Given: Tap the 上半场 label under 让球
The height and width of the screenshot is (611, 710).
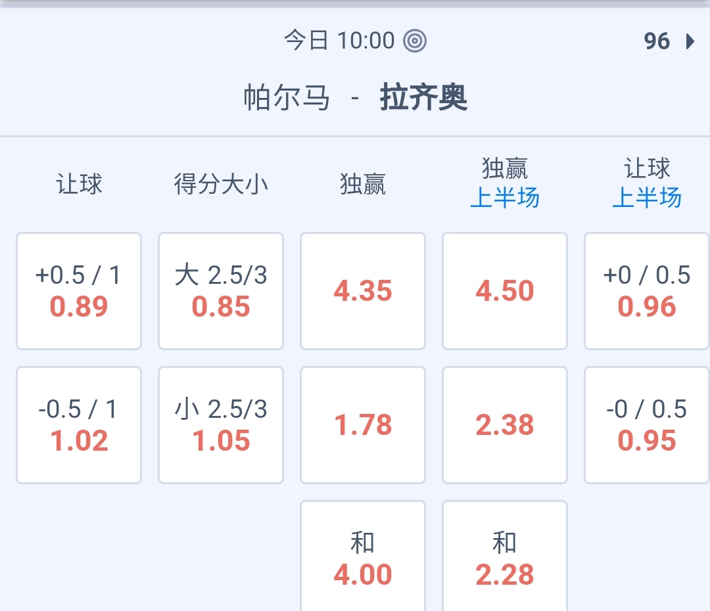Looking at the screenshot, I should [x=647, y=198].
